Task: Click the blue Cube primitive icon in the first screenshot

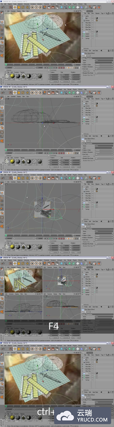Action: [62, 7]
